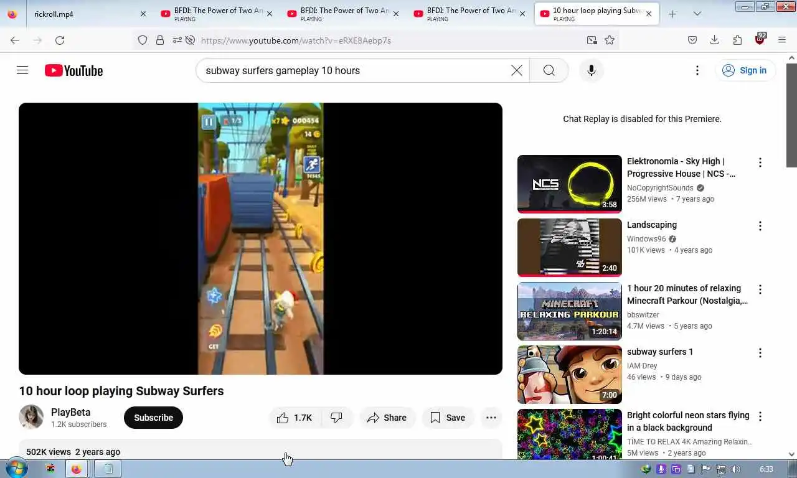Open the Windows Start menu
The width and height of the screenshot is (797, 478).
[x=16, y=469]
